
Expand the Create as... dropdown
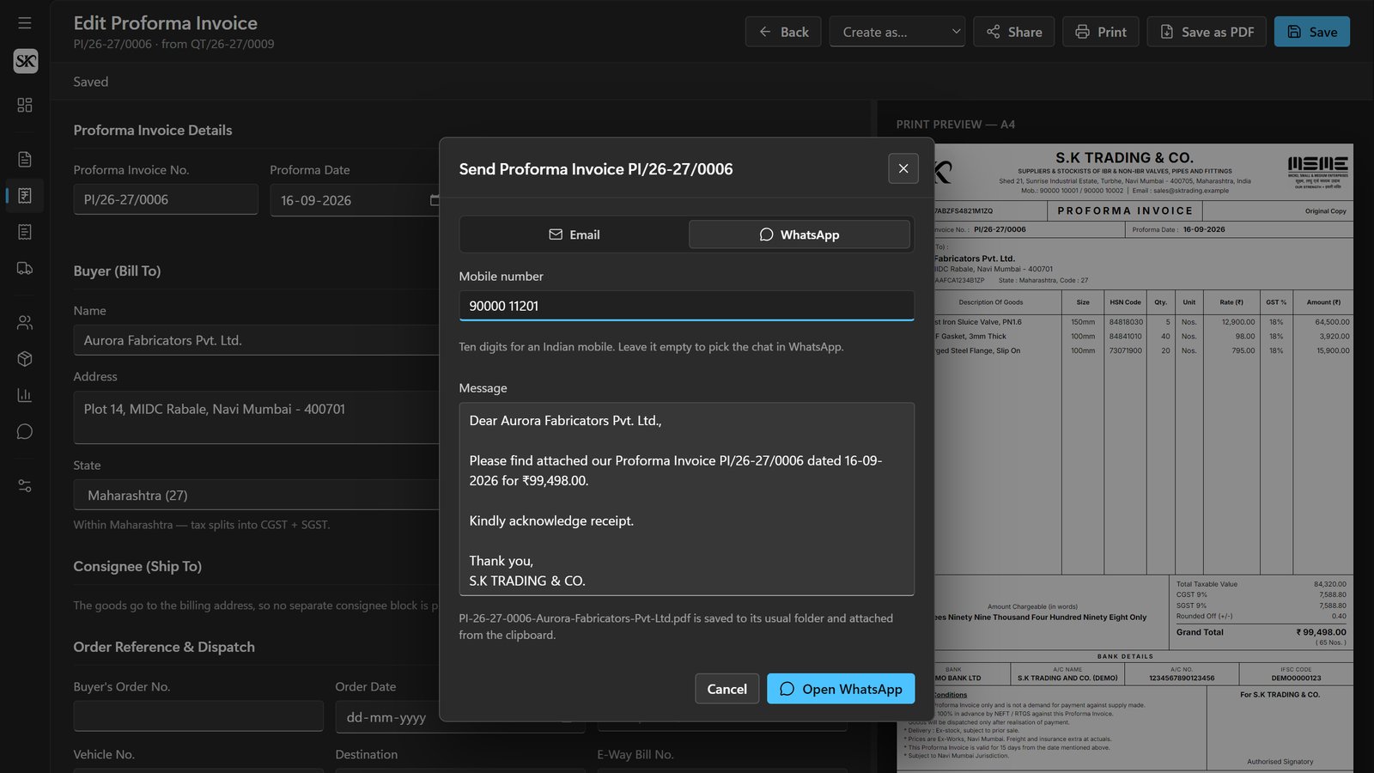(897, 32)
